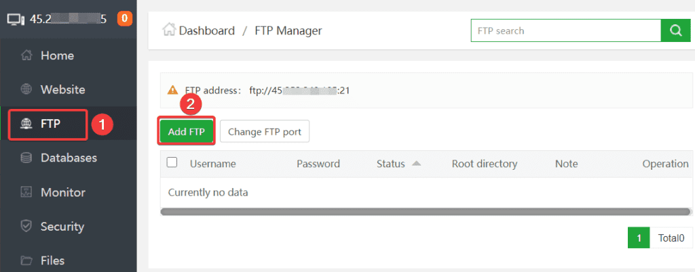
Task: Click the Add FTP button
Action: 187,131
